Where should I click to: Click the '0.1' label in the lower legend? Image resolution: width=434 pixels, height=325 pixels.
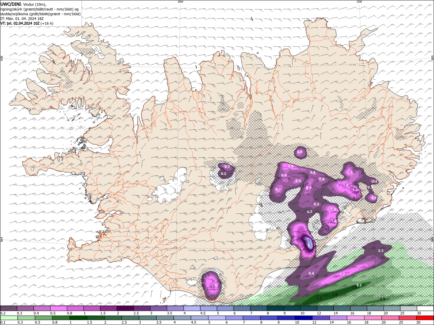pos(3,323)
